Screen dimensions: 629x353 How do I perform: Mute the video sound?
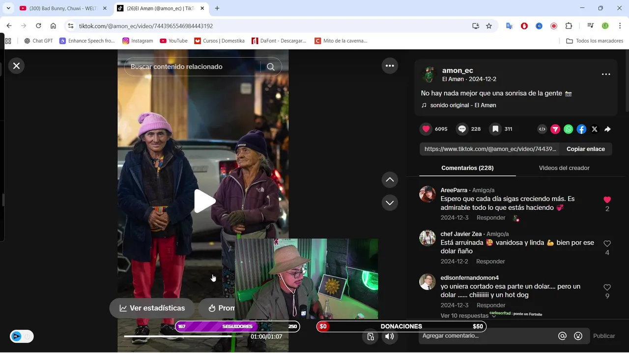(x=390, y=336)
